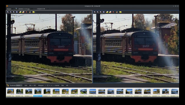Enable the Info checkbox

29,85
